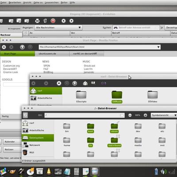
Task: Click the volume icon in system tray
Action: pos(163,172)
